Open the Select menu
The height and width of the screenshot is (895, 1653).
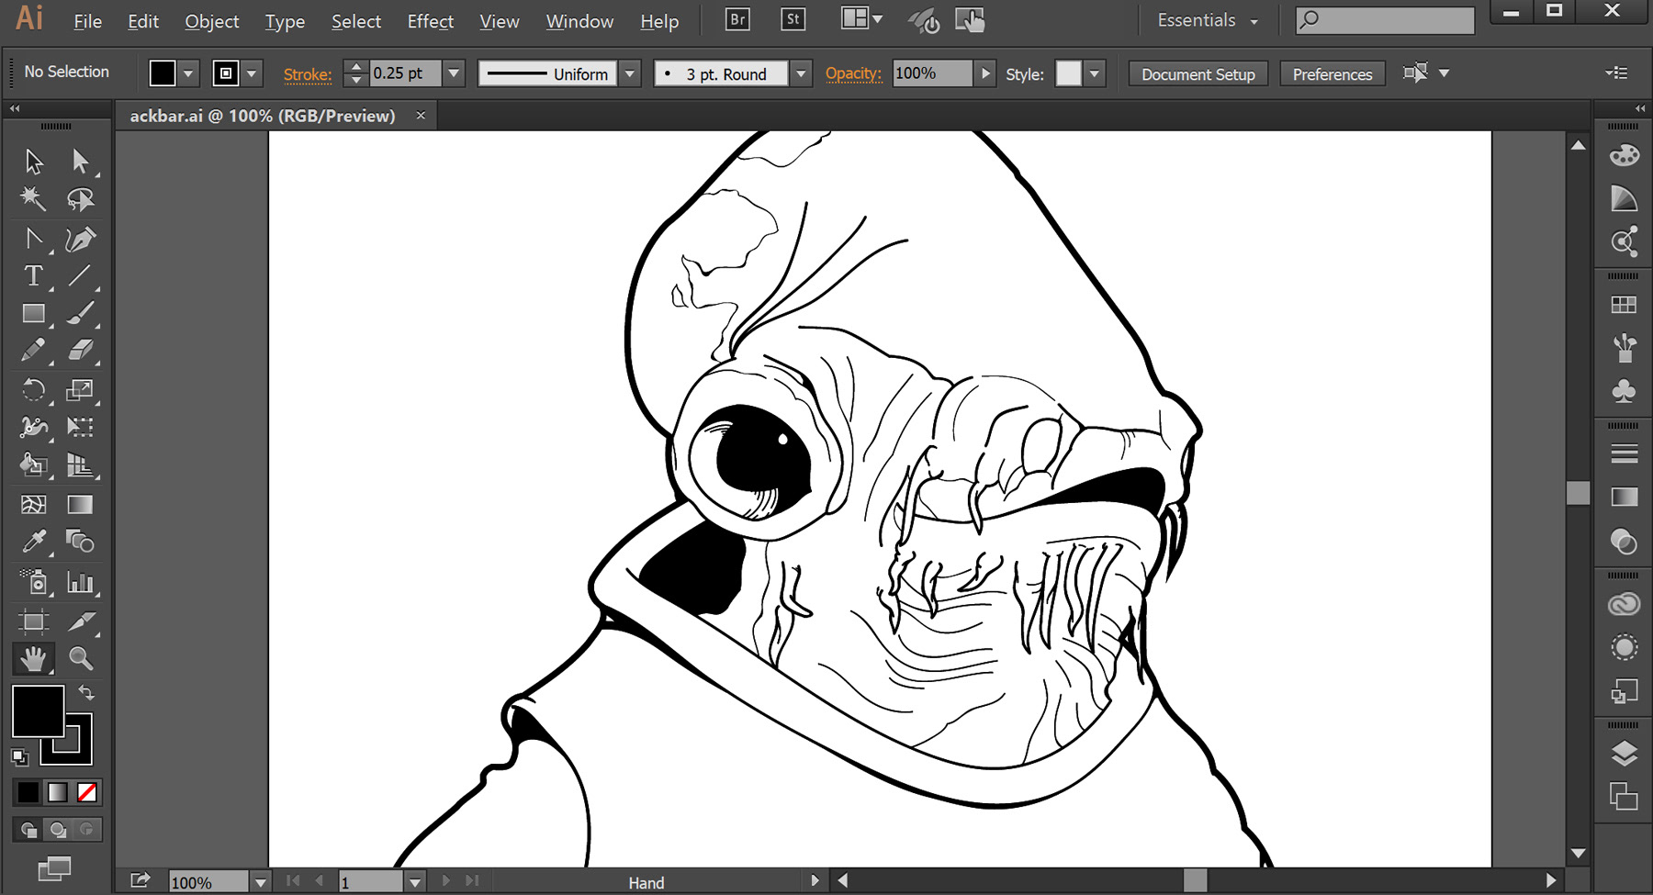tap(355, 21)
